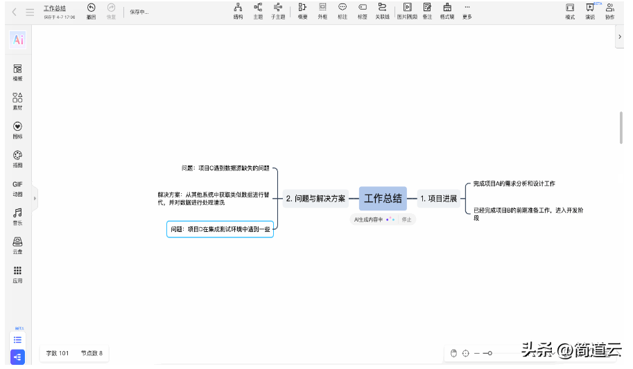Switch to mind map view at bottom left

pos(18,357)
